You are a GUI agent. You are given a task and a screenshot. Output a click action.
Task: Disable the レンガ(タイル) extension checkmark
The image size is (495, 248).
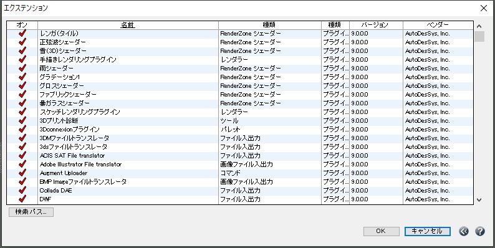[x=22, y=34]
